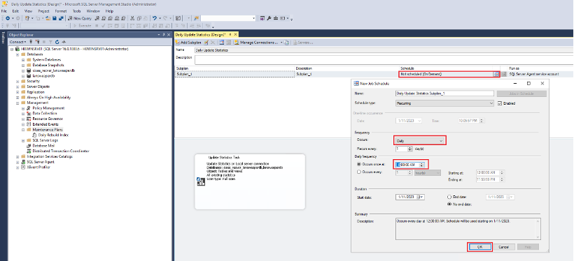Select the Occurs once at radio button
This screenshot has width=574, height=261.
pos(358,165)
